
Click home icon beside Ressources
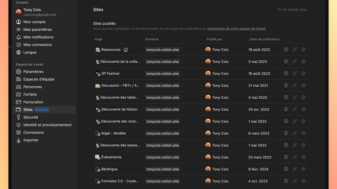126,50
